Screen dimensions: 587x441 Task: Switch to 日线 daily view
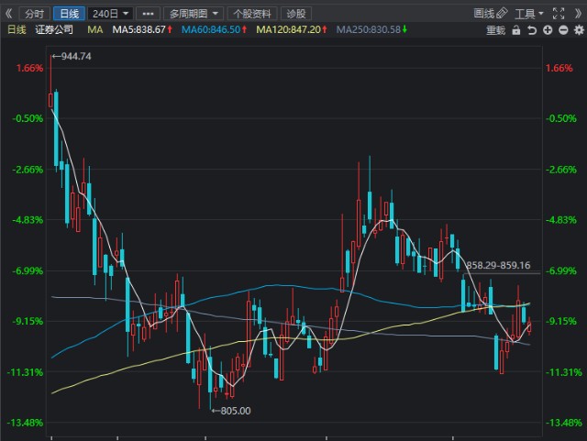click(x=68, y=14)
